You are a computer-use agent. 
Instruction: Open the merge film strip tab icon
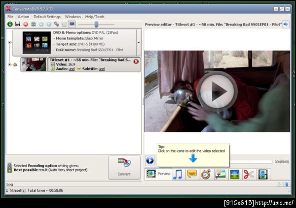point(263,174)
